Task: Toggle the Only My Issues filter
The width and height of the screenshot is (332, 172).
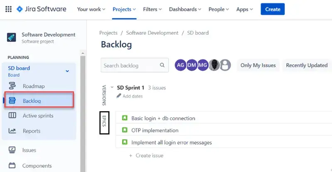Action: tap(258, 65)
